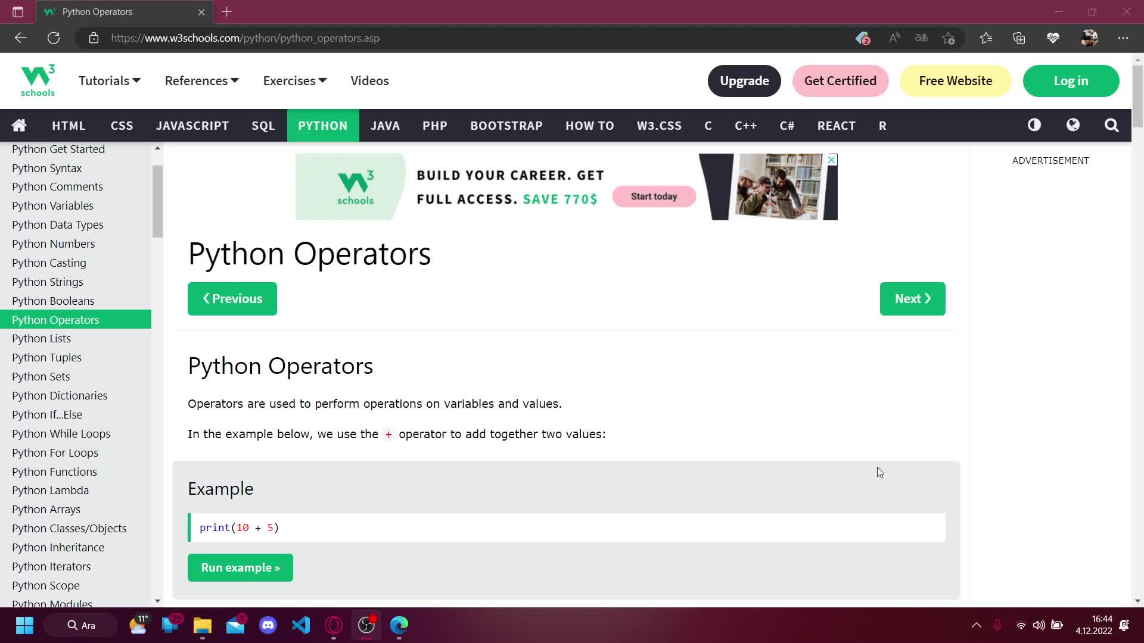The image size is (1144, 643).
Task: Open the tab actions menu icon
Action: coord(18,12)
